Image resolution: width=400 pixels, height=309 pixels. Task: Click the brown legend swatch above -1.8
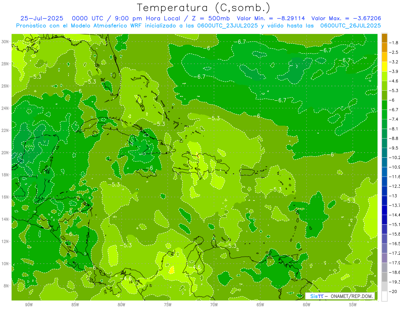click(x=384, y=38)
